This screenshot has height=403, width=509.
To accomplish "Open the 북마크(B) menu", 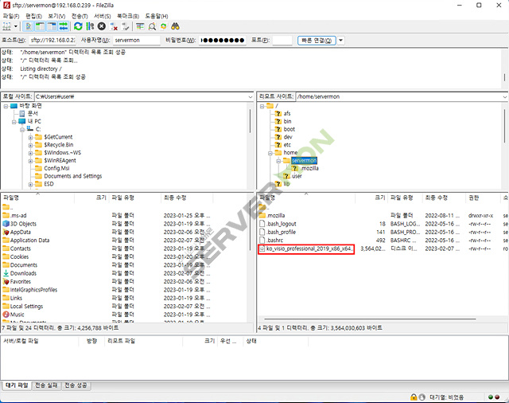I will 128,16.
